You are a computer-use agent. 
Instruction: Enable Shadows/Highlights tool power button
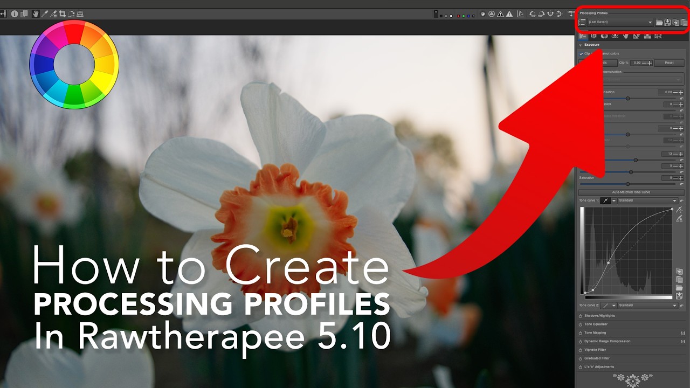click(x=581, y=316)
